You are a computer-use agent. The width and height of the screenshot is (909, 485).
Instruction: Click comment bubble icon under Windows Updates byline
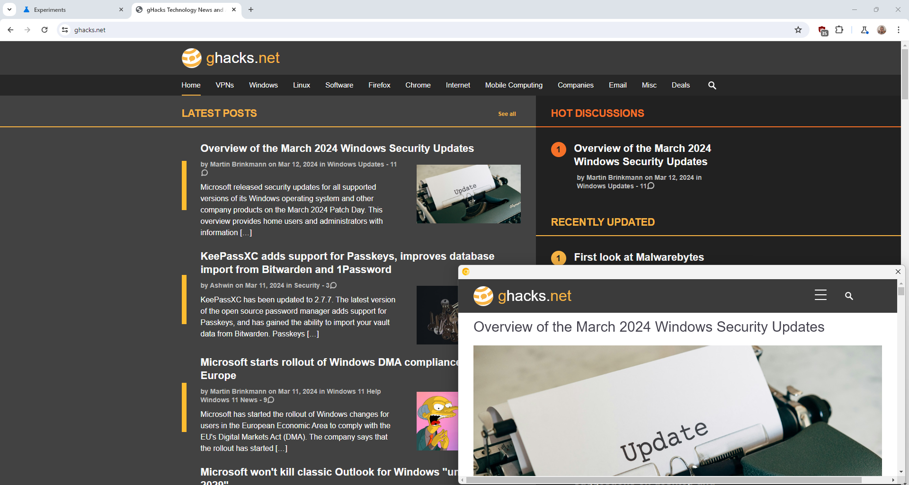click(x=205, y=173)
